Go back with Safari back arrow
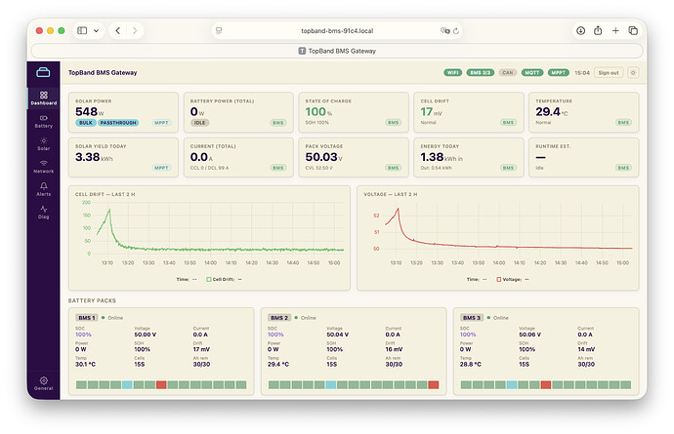The width and height of the screenshot is (674, 434). tap(118, 30)
